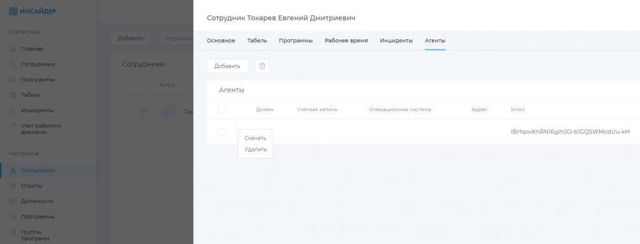The width and height of the screenshot is (640, 244).
Task: Open Главная in the sidebar
Action: coord(32,49)
